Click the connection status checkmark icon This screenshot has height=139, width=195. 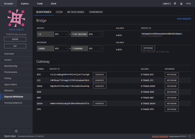pyautogui.click(x=189, y=136)
